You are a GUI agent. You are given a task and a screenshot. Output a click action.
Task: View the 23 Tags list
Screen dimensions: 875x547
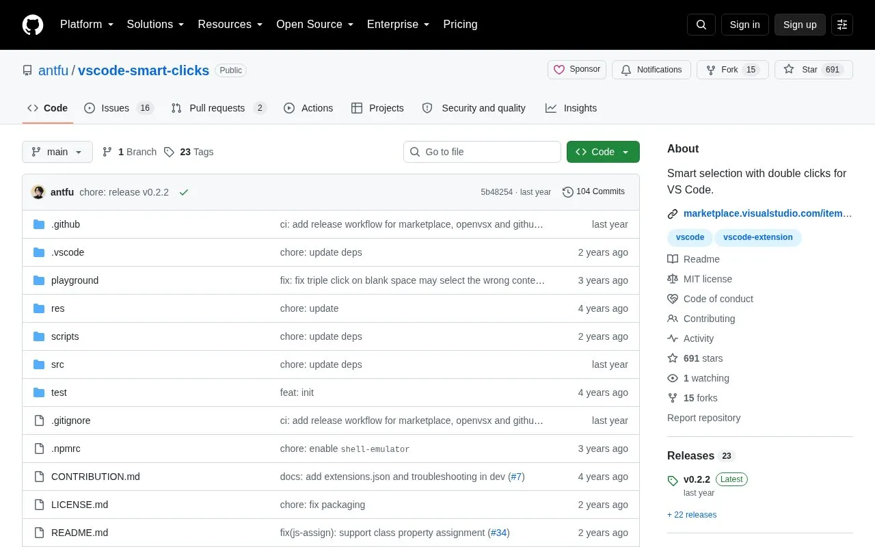[x=189, y=152]
